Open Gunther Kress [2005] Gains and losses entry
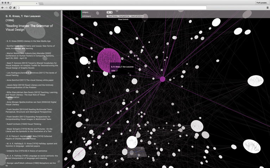Image resolution: width=270 pixels, height=168 pixels. coord(30,47)
